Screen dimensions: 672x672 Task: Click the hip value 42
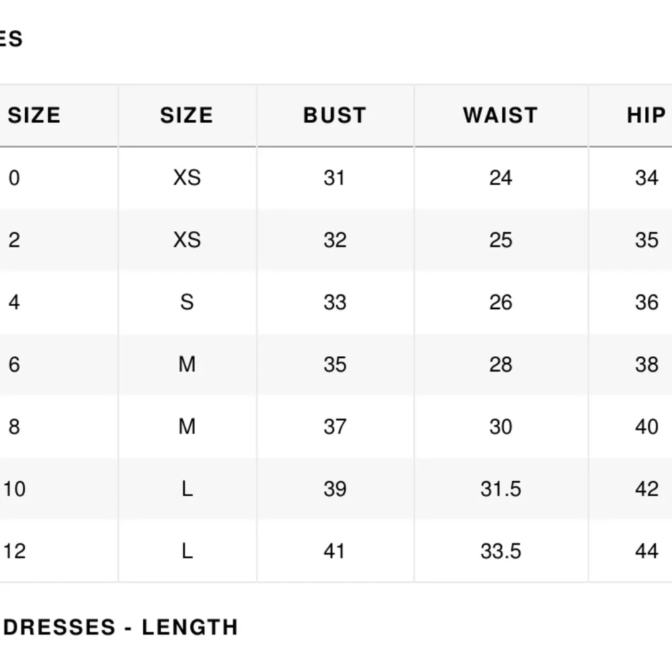(646, 489)
